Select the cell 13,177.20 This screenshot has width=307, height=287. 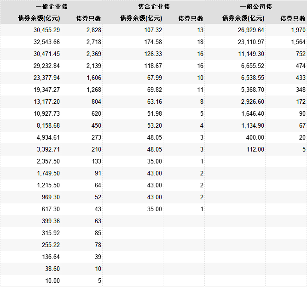pyautogui.click(x=46, y=101)
